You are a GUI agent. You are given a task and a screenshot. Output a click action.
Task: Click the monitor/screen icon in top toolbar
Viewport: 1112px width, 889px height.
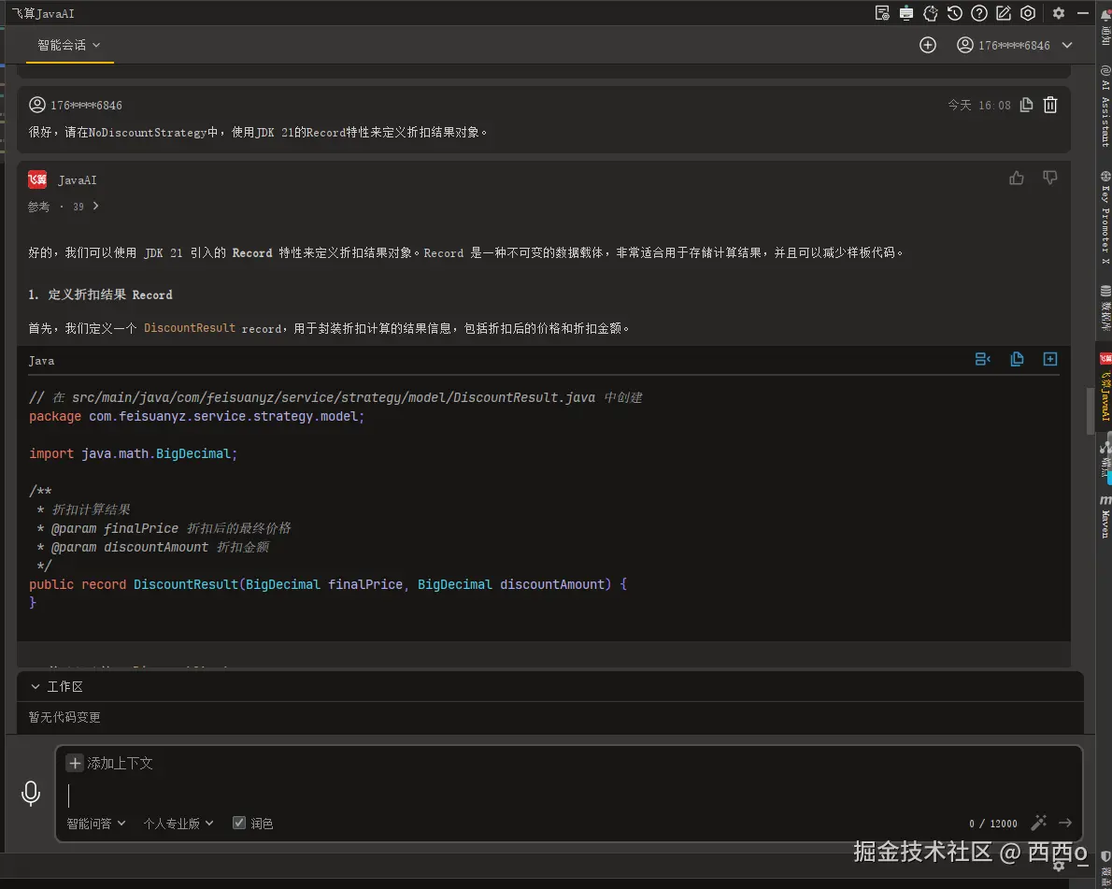coord(905,13)
